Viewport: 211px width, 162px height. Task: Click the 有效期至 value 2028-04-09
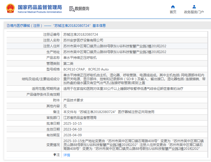click(73, 135)
